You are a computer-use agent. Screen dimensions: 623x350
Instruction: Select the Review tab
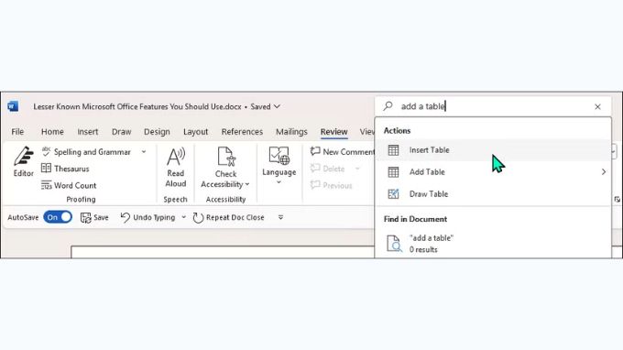coord(334,132)
